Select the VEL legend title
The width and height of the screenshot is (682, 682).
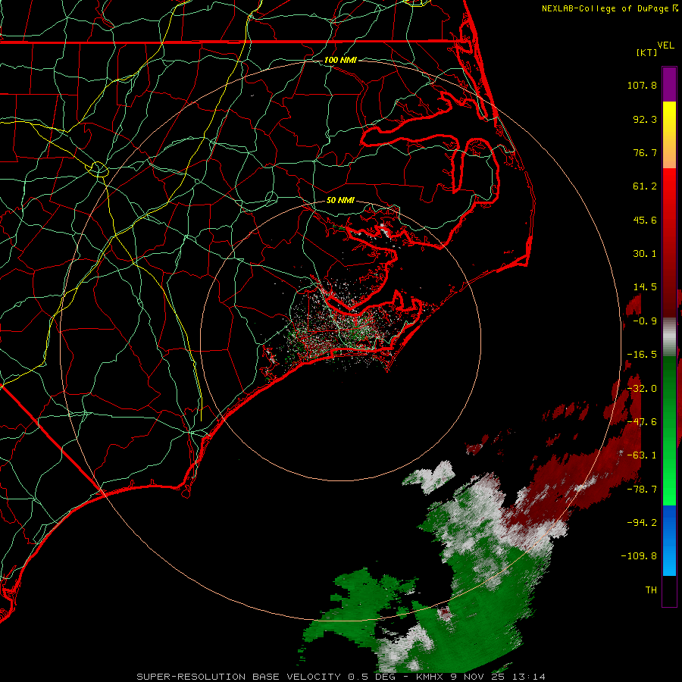[666, 45]
